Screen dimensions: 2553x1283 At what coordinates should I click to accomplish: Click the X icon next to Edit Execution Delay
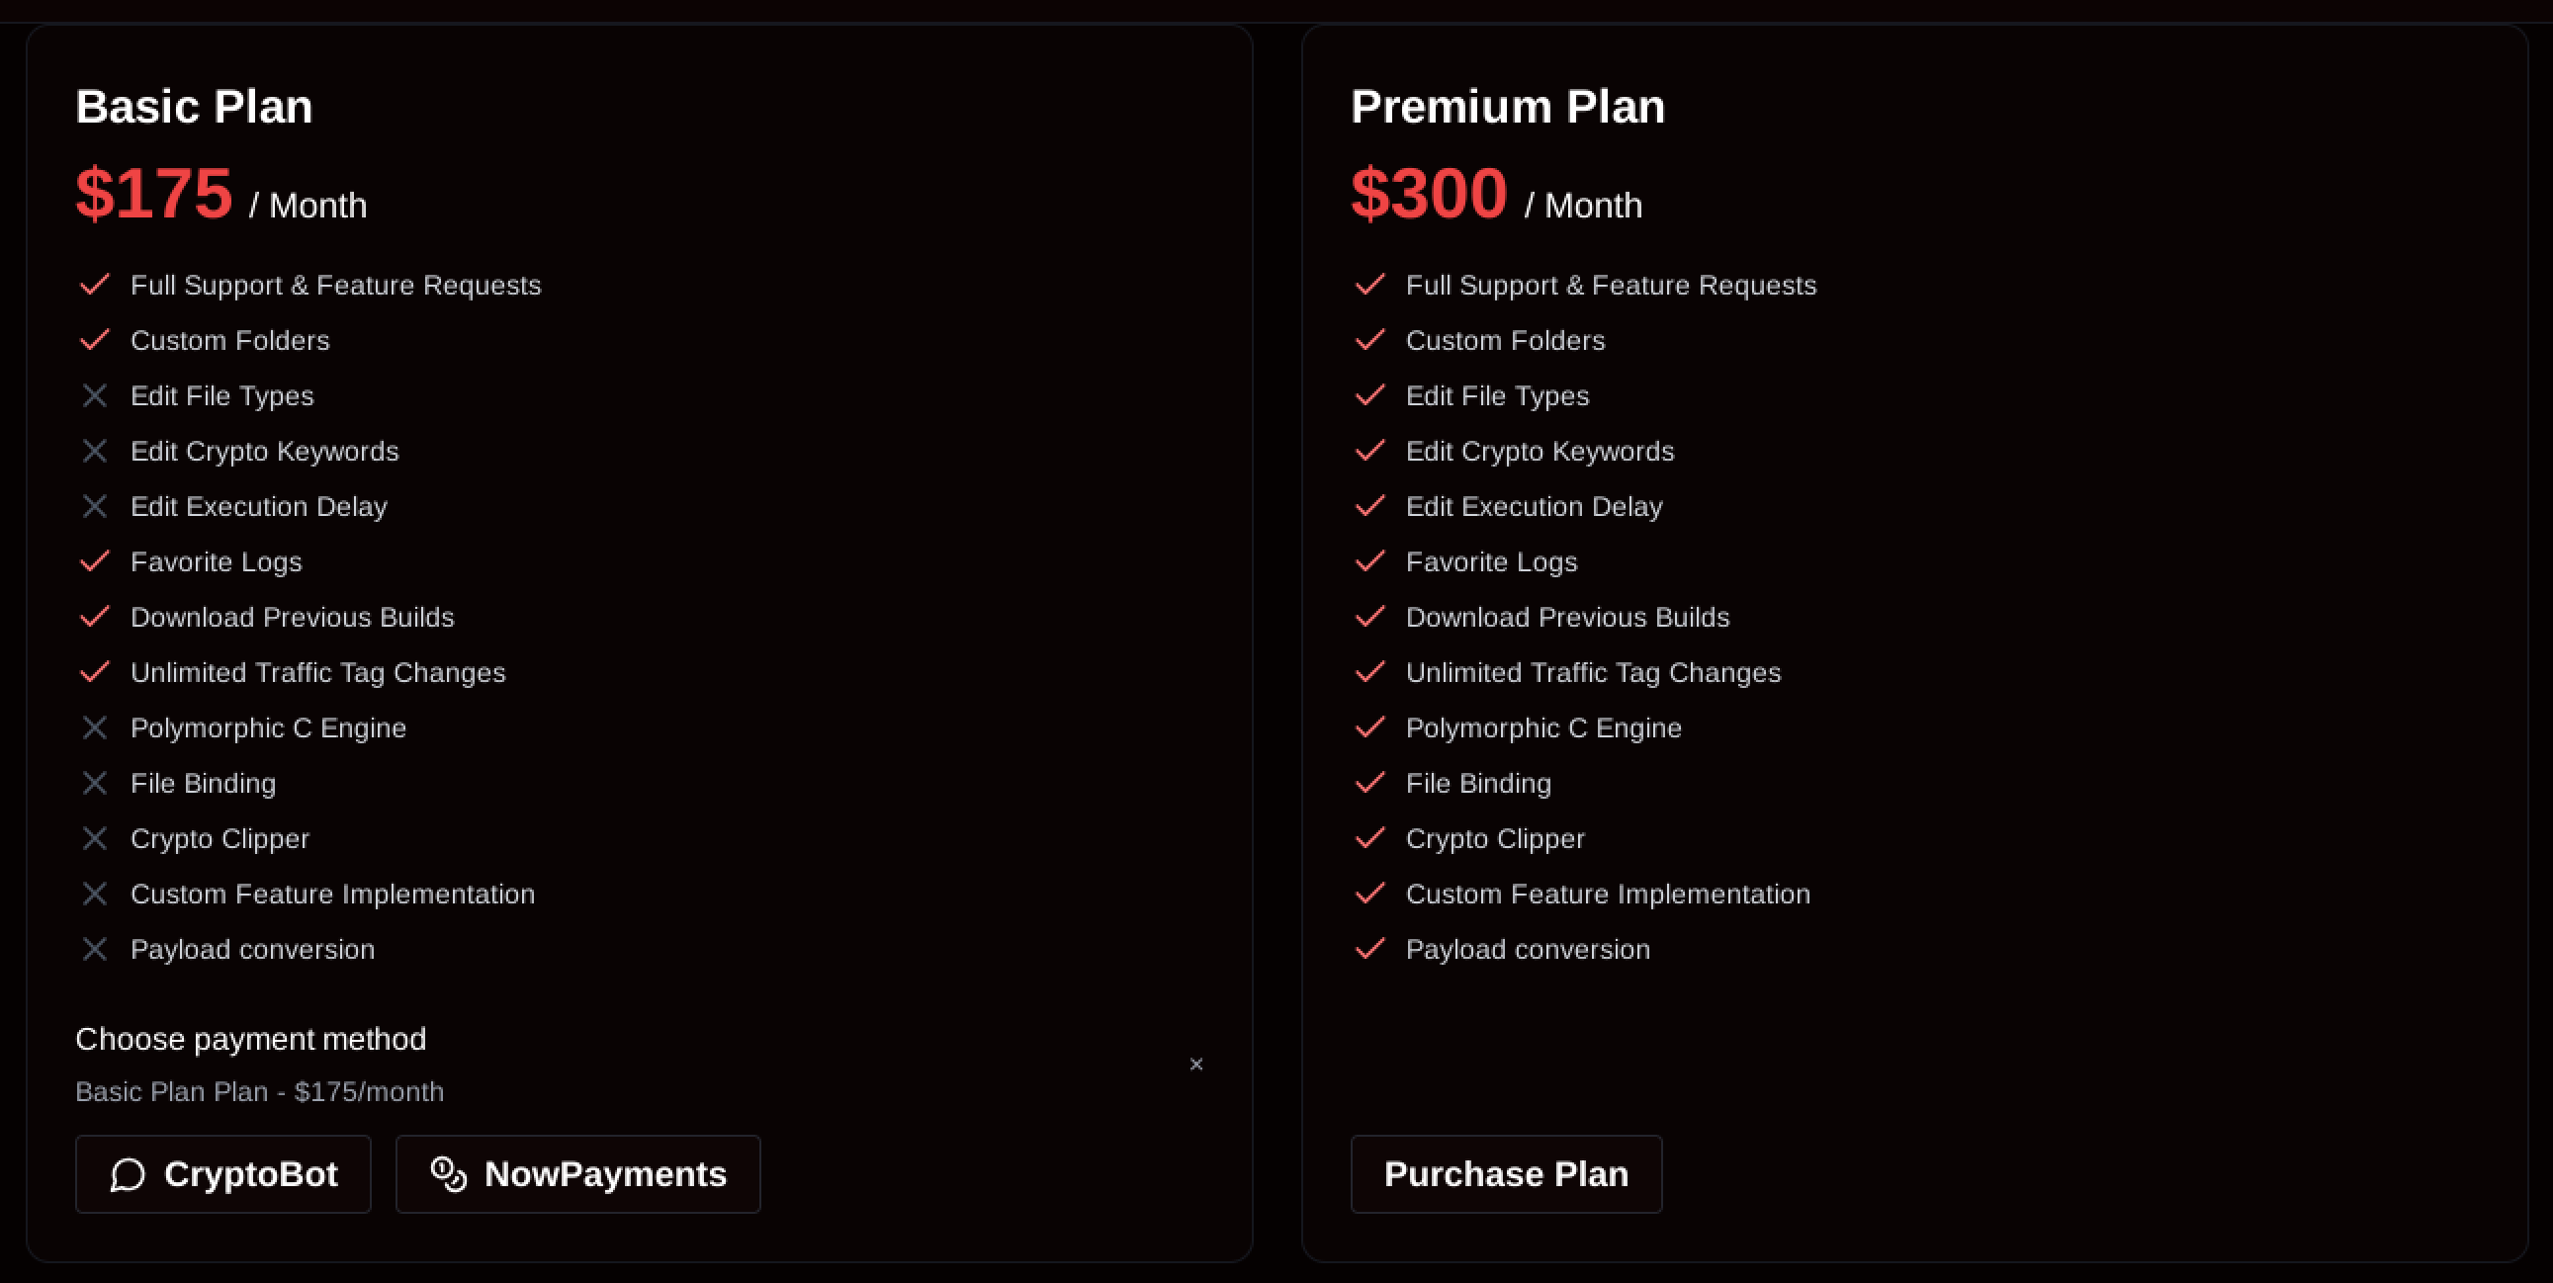click(94, 506)
